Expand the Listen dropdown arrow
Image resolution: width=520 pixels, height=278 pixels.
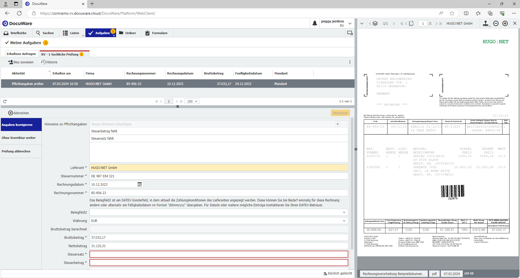coord(83,35)
